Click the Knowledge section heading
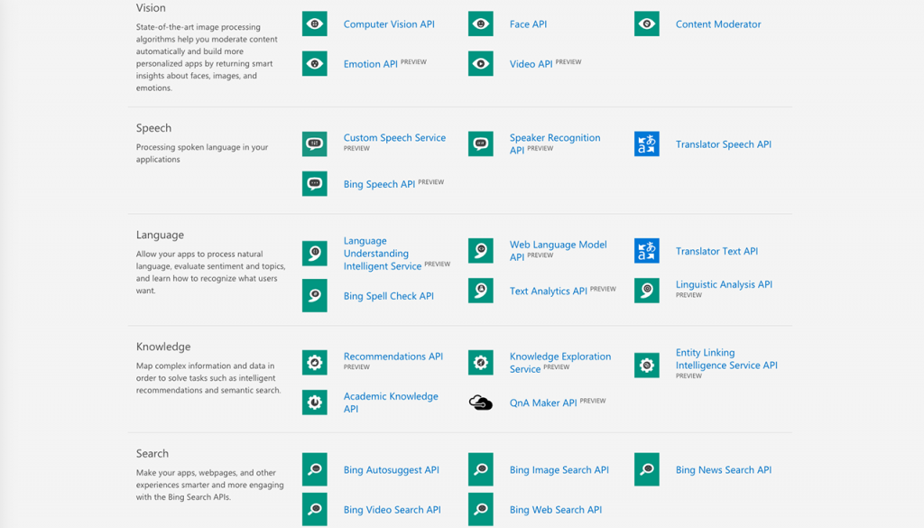This screenshot has width=924, height=528. coord(163,347)
